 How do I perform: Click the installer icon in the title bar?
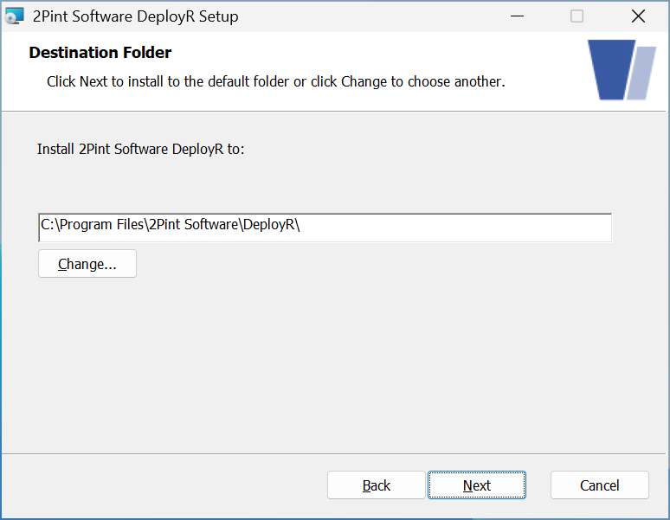[14, 16]
